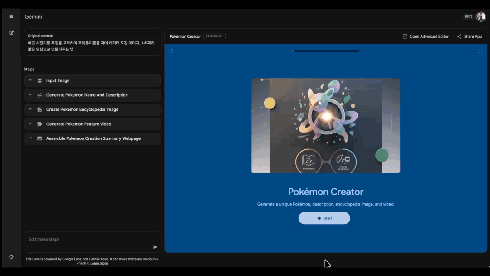Click the EXPERIMENT badge
This screenshot has height=276, width=490.
pos(214,36)
